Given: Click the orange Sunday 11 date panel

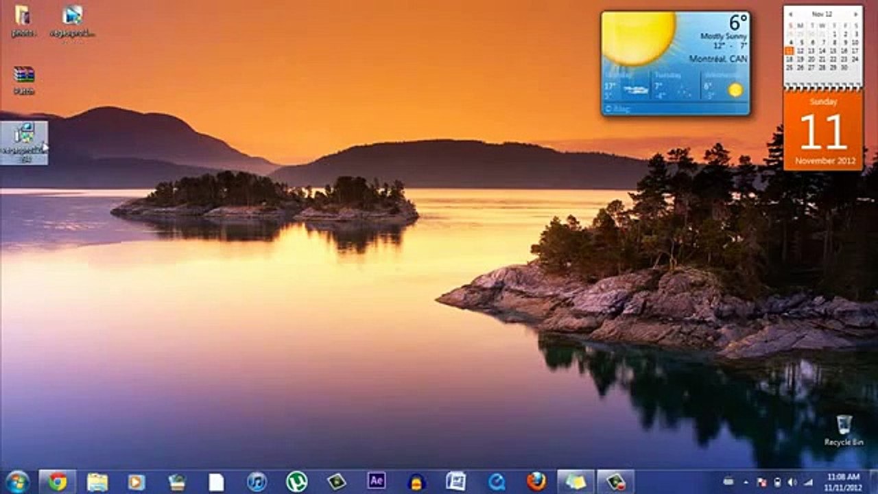Looking at the screenshot, I should tap(823, 130).
